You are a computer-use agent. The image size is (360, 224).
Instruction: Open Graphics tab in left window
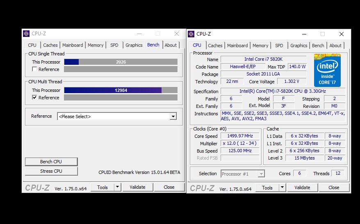click(134, 45)
